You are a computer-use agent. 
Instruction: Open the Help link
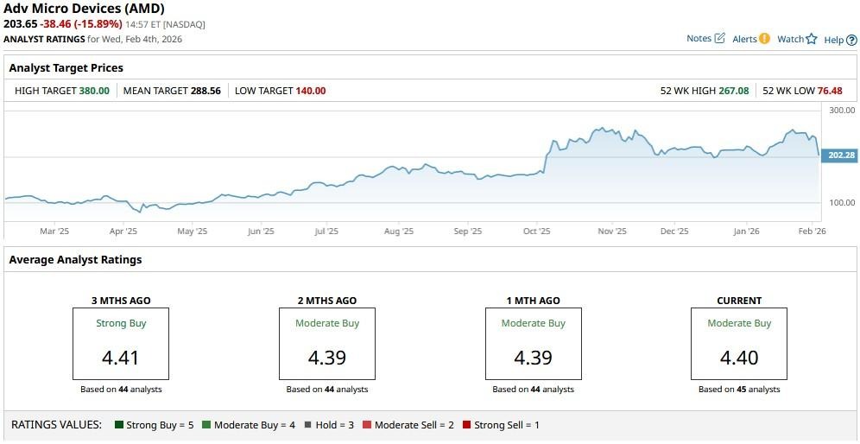coord(834,40)
